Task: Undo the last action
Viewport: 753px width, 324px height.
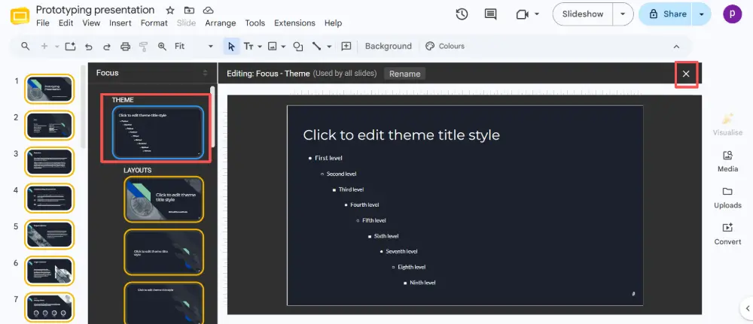Action: point(88,47)
